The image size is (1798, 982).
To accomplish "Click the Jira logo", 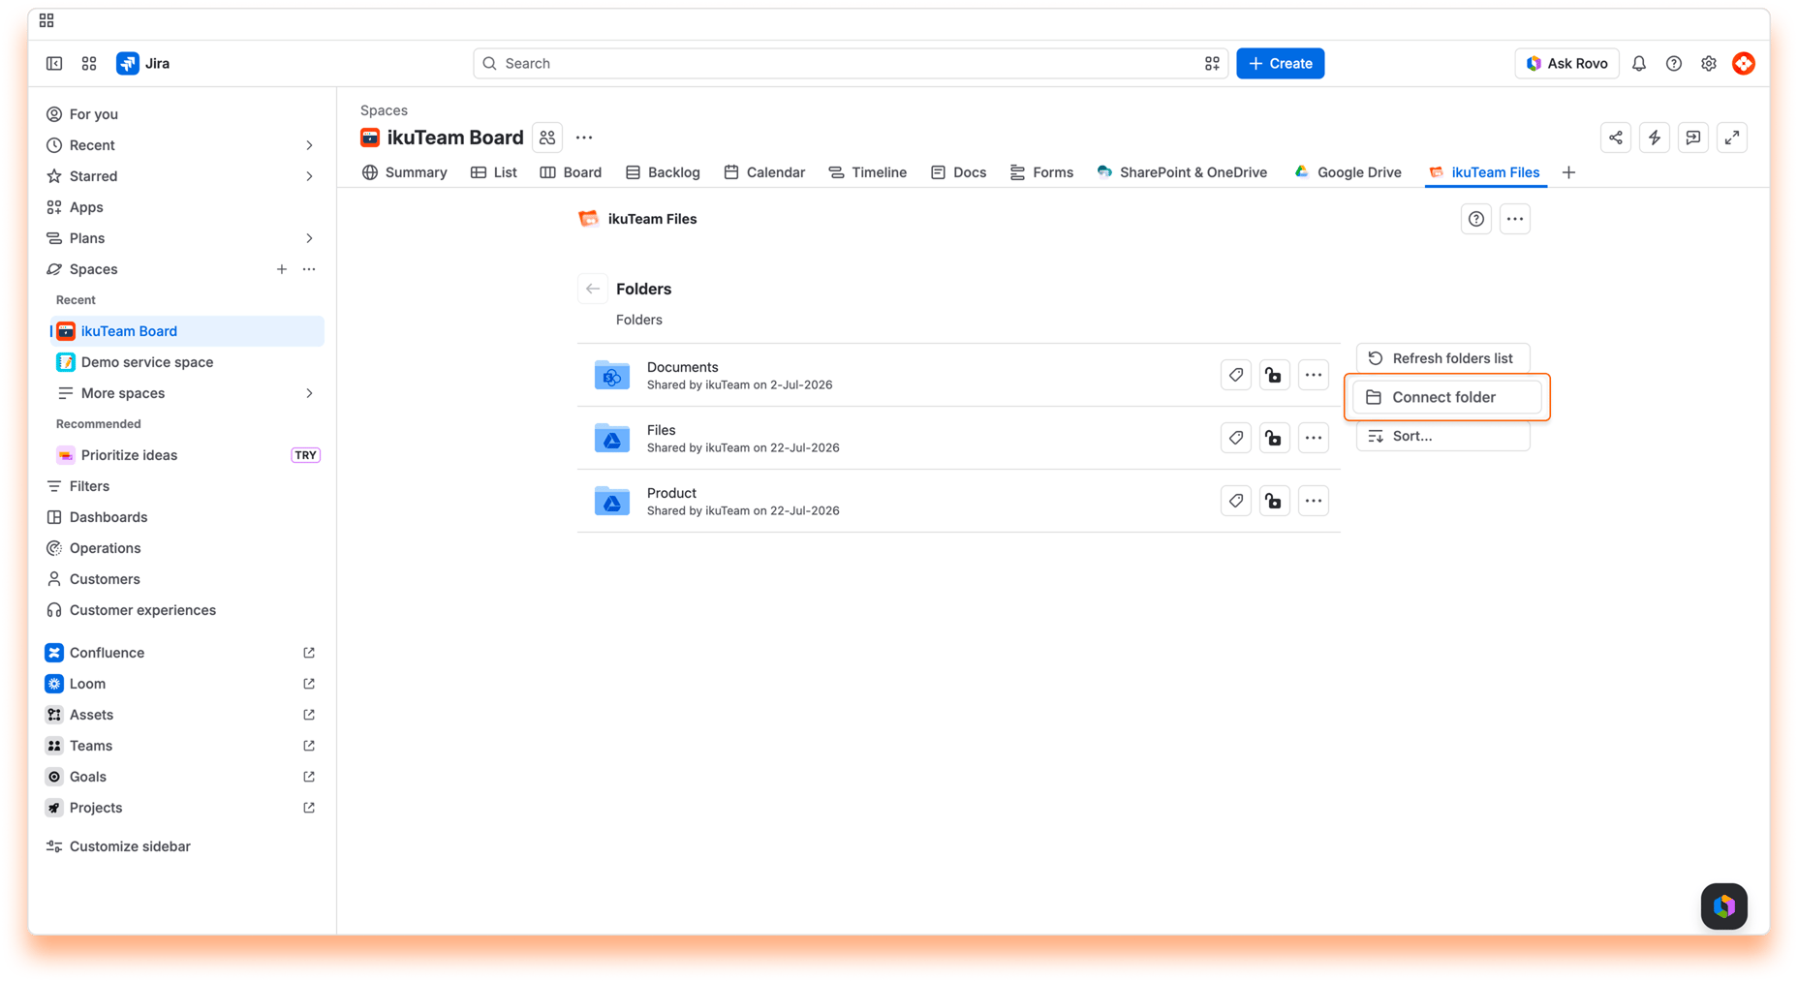I will click(143, 64).
